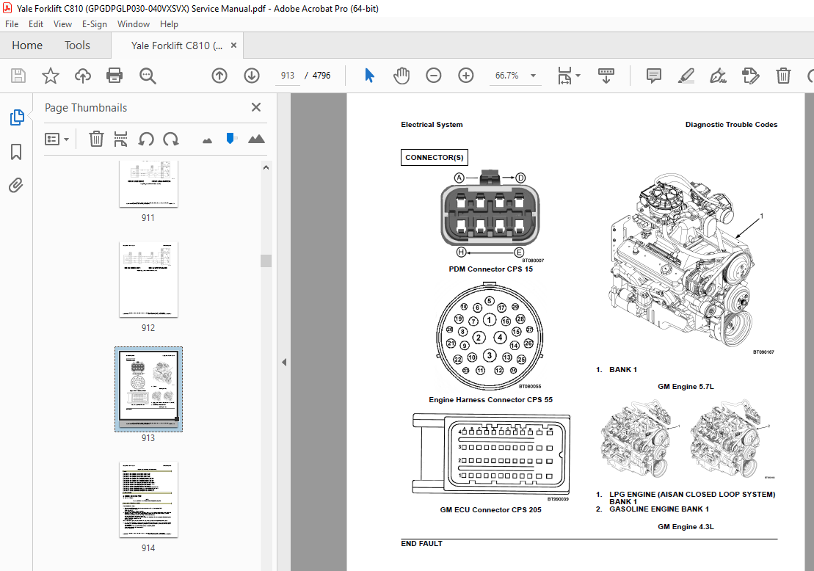Close the Yale Forklift document tab

(233, 46)
